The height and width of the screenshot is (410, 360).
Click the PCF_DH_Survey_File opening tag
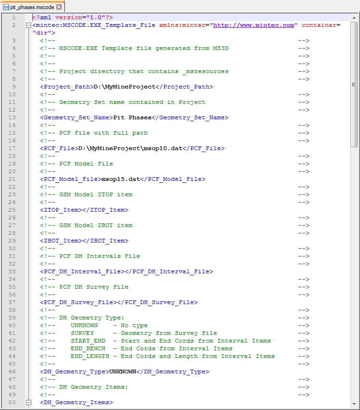(78, 303)
